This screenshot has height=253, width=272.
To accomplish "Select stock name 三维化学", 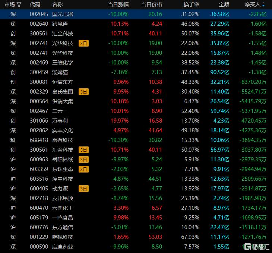I will click(63, 63).
